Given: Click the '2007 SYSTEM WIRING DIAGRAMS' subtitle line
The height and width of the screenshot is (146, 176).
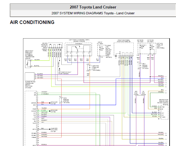Looking at the screenshot, I should pos(93,13).
